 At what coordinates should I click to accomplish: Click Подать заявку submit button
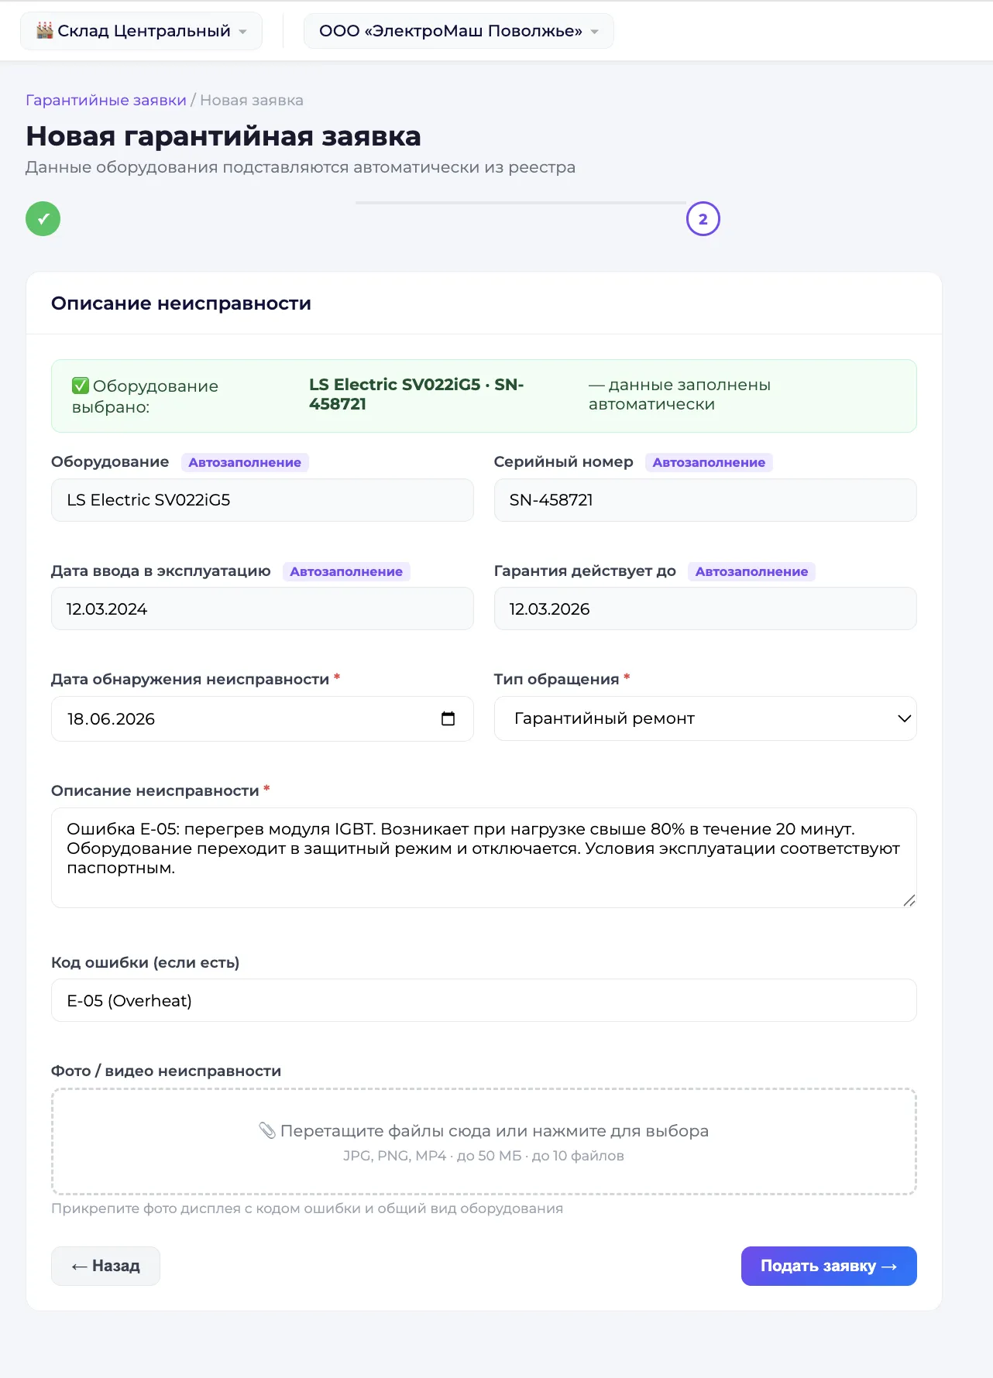pos(829,1267)
